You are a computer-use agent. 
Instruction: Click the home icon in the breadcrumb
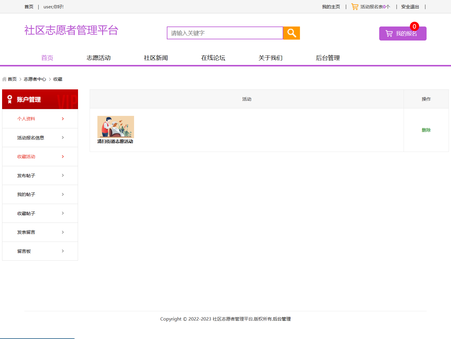coord(4,79)
